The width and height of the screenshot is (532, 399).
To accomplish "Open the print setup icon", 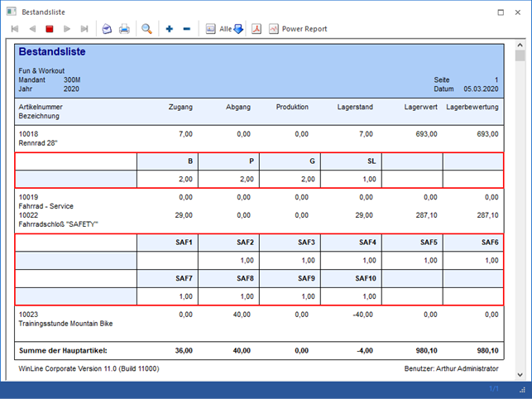I will [x=107, y=29].
